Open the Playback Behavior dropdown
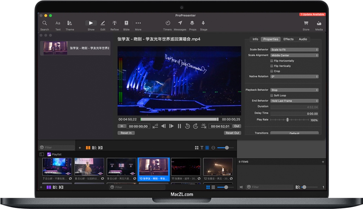This screenshot has height=209, width=363. (295, 90)
